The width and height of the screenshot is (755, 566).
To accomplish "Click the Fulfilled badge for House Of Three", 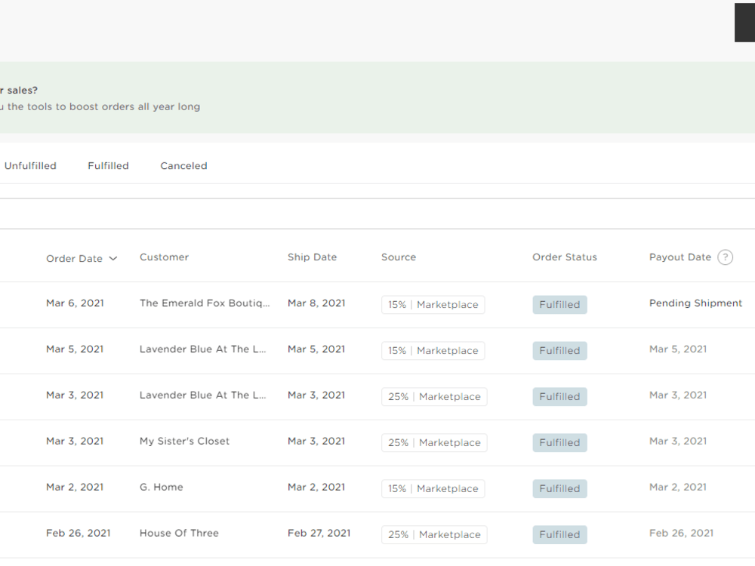I will pyautogui.click(x=559, y=535).
